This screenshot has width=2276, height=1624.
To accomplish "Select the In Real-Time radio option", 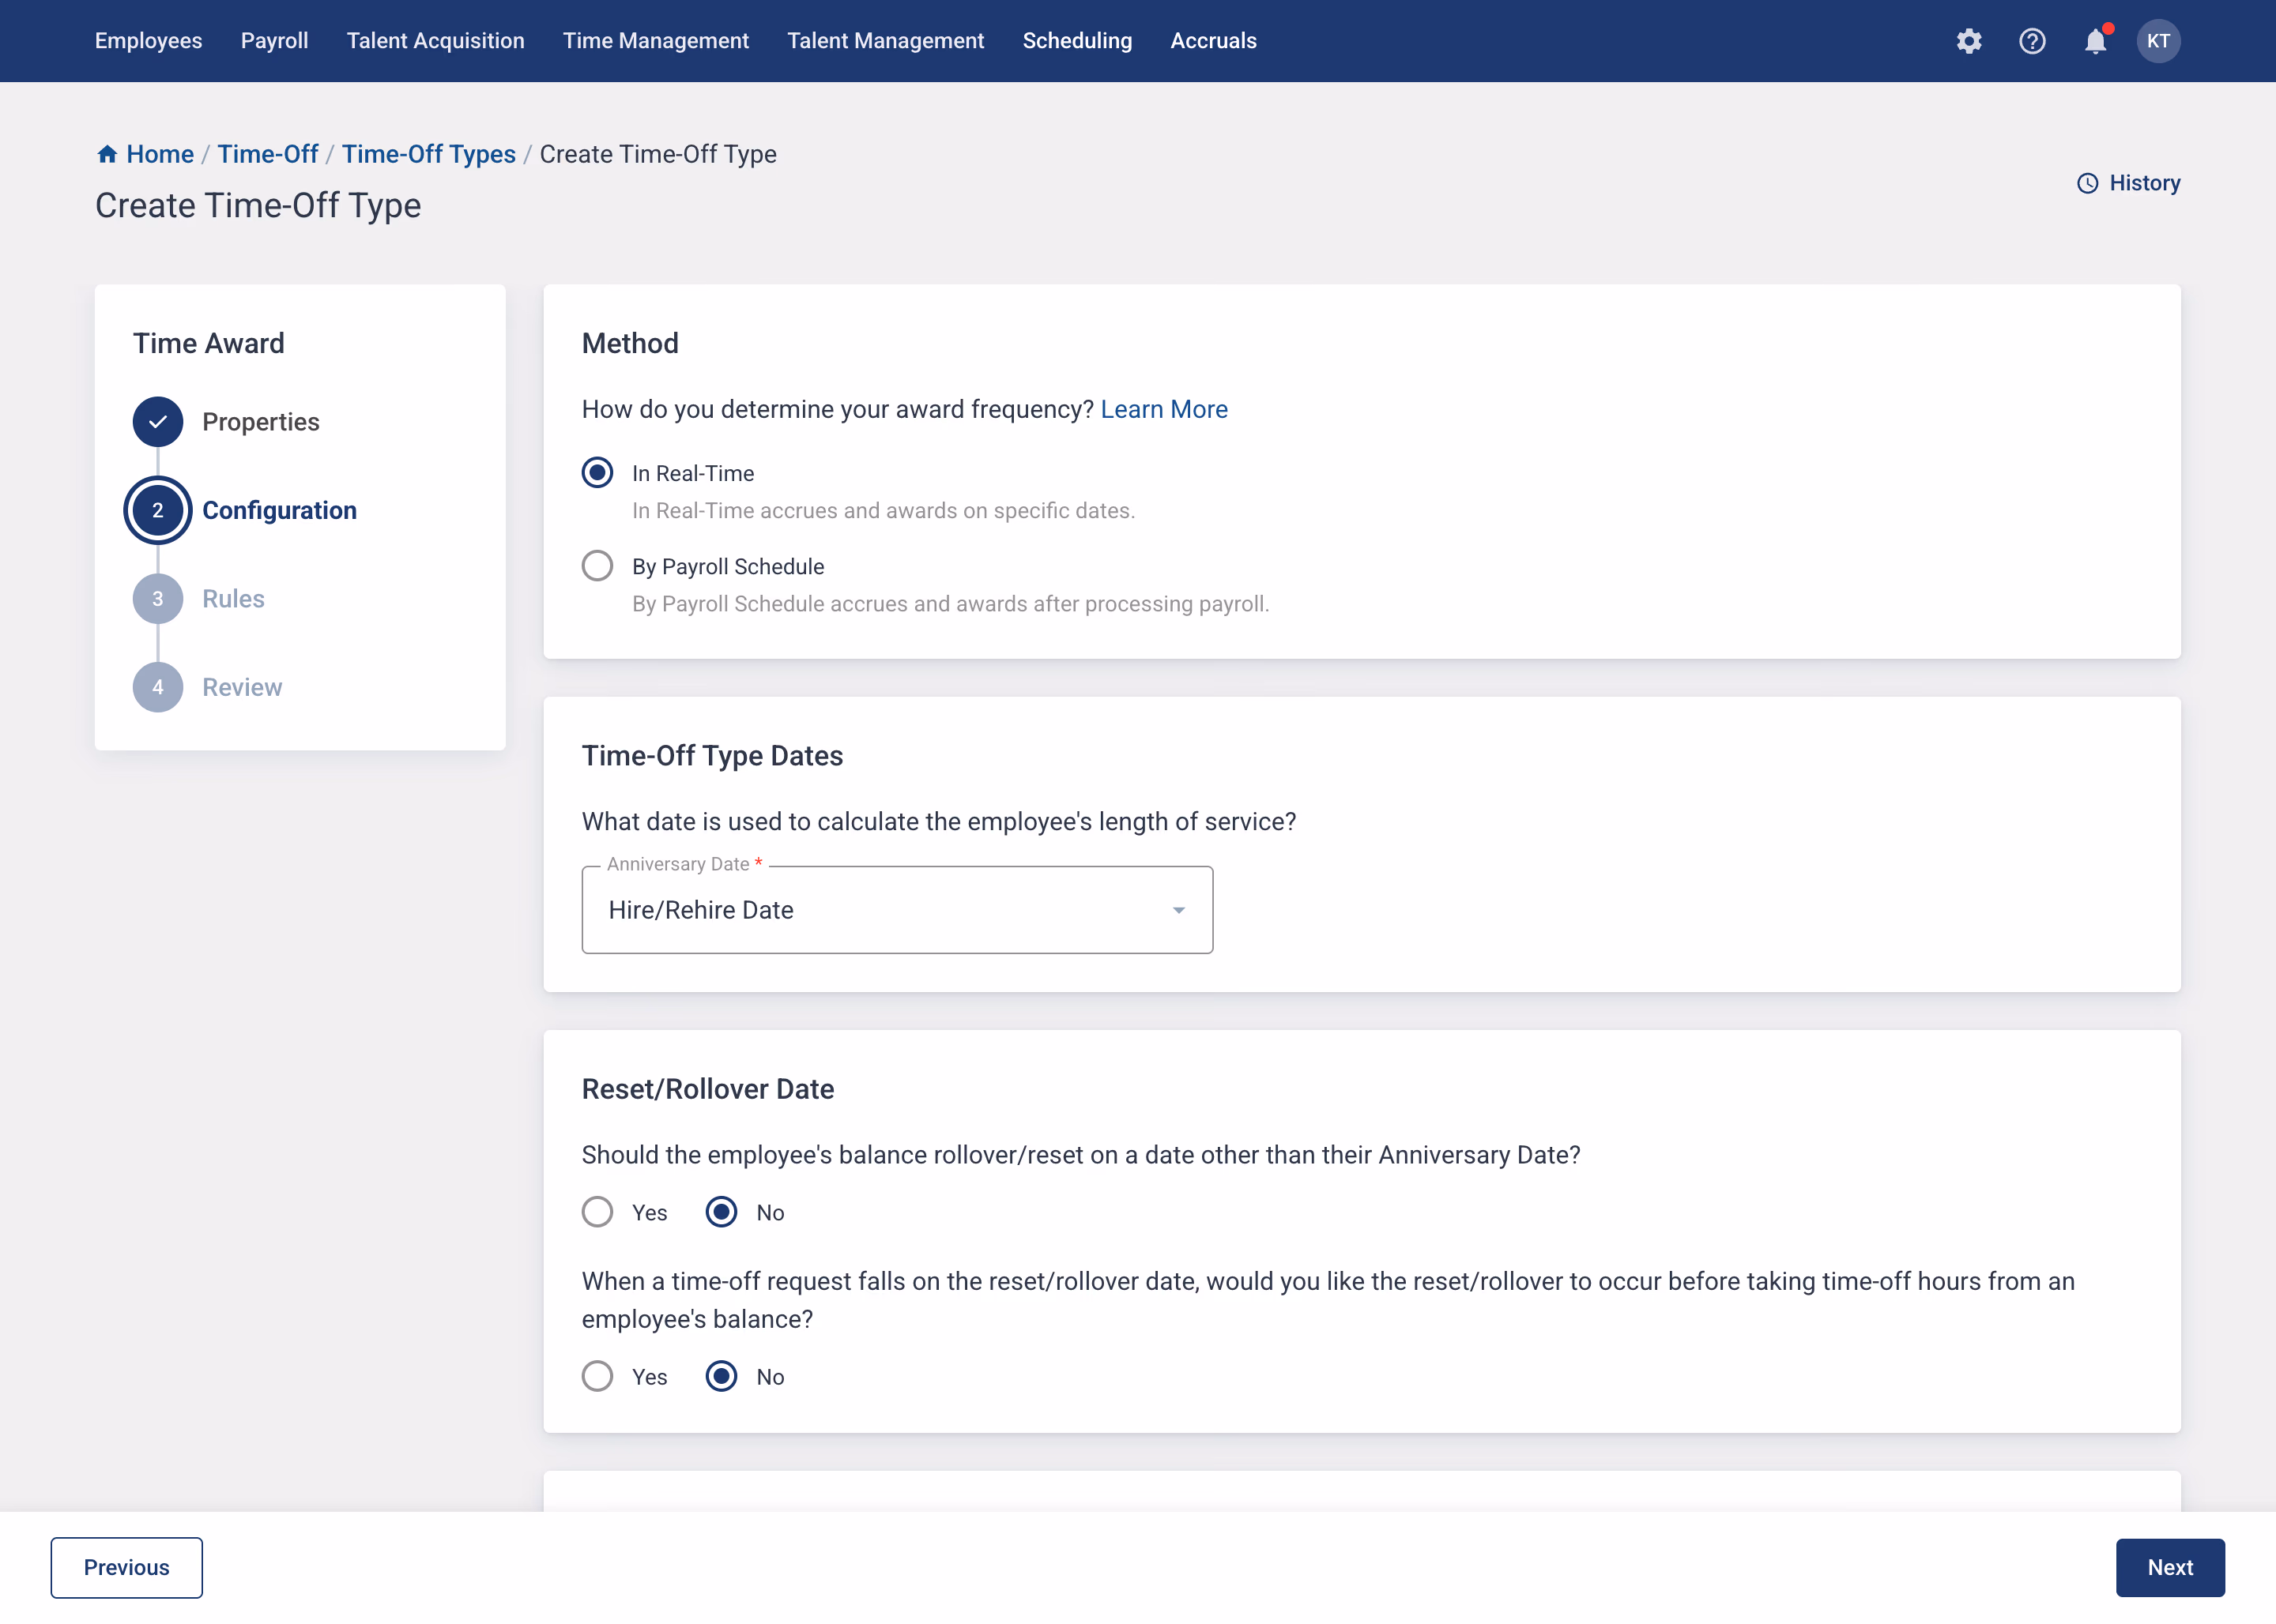I will coord(597,472).
